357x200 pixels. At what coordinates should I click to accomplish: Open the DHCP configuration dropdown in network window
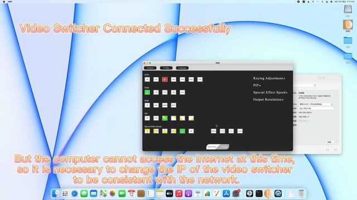316,104
